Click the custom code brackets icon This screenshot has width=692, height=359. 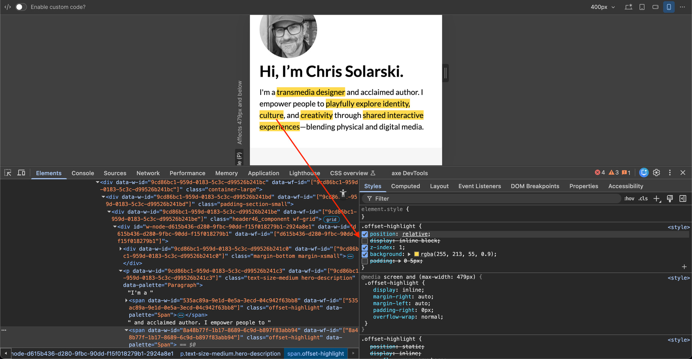click(8, 7)
